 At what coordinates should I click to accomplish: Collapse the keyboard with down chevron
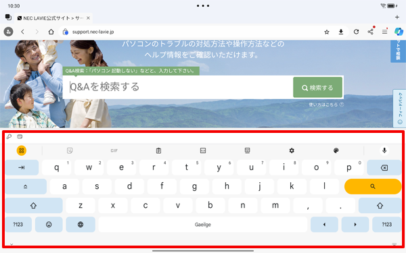pyautogui.click(x=12, y=244)
